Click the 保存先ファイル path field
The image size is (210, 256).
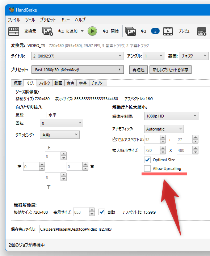[x=124, y=229]
